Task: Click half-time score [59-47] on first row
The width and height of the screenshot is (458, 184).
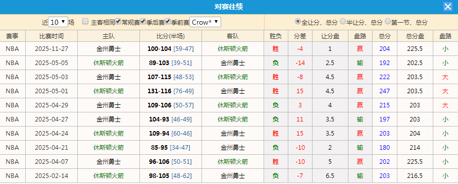Action: (x=183, y=49)
